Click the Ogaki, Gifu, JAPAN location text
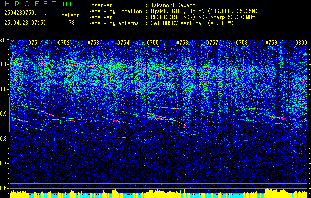 pyautogui.click(x=204, y=11)
